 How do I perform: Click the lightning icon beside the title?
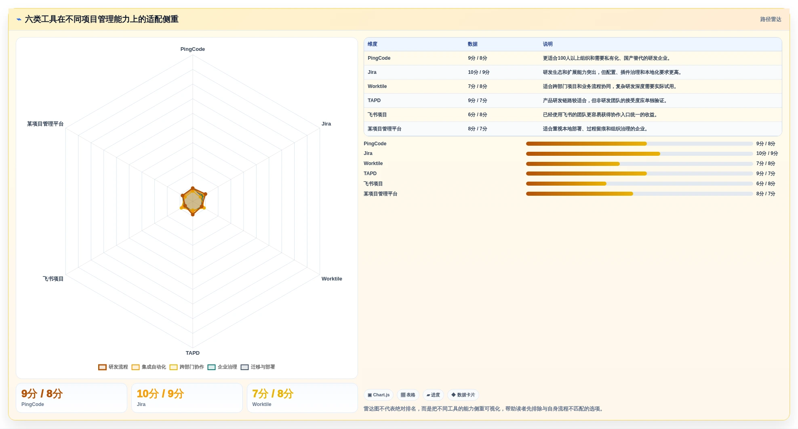[19, 19]
